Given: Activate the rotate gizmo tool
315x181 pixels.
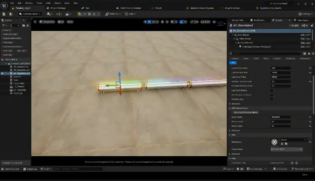Looking at the screenshot, I should tap(153, 22).
